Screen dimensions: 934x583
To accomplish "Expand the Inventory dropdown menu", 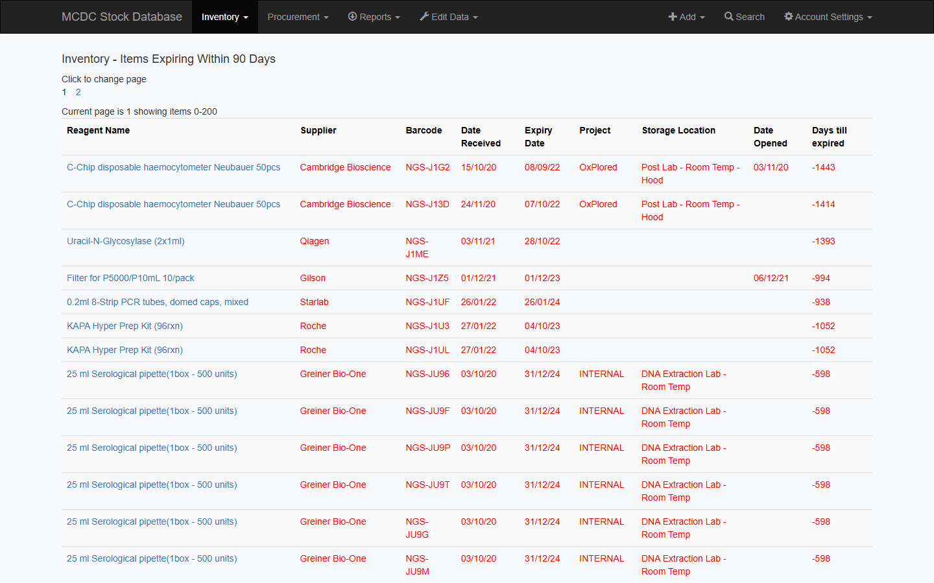I will click(x=224, y=17).
